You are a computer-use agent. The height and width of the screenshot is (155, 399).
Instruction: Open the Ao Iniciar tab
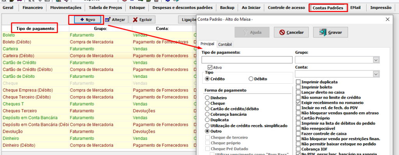click(251, 8)
